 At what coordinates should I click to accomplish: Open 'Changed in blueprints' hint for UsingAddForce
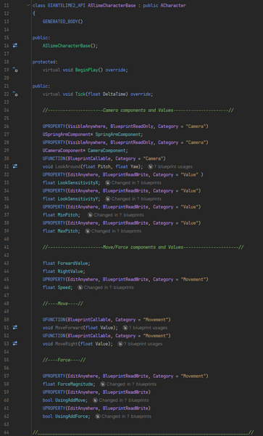tap(123, 416)
